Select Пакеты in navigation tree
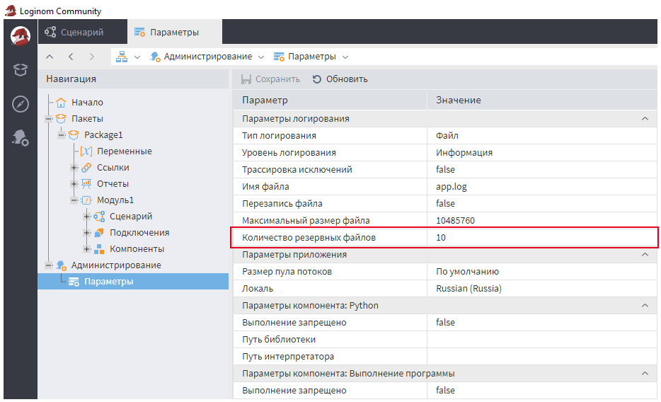 click(87, 119)
